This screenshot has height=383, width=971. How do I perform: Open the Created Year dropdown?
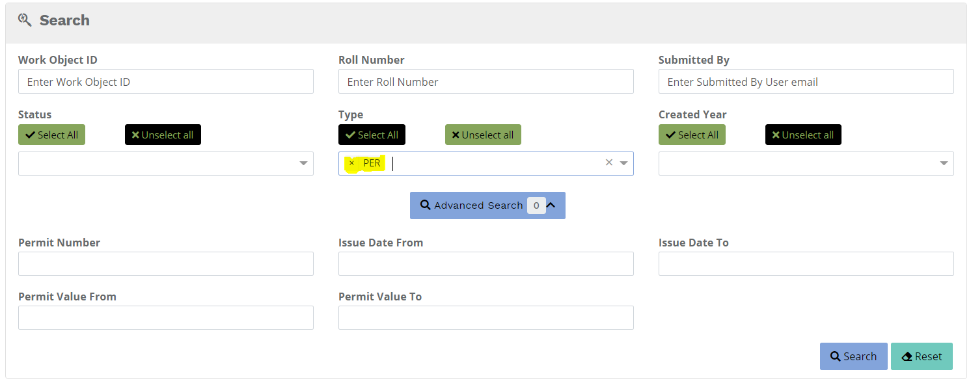click(x=944, y=164)
